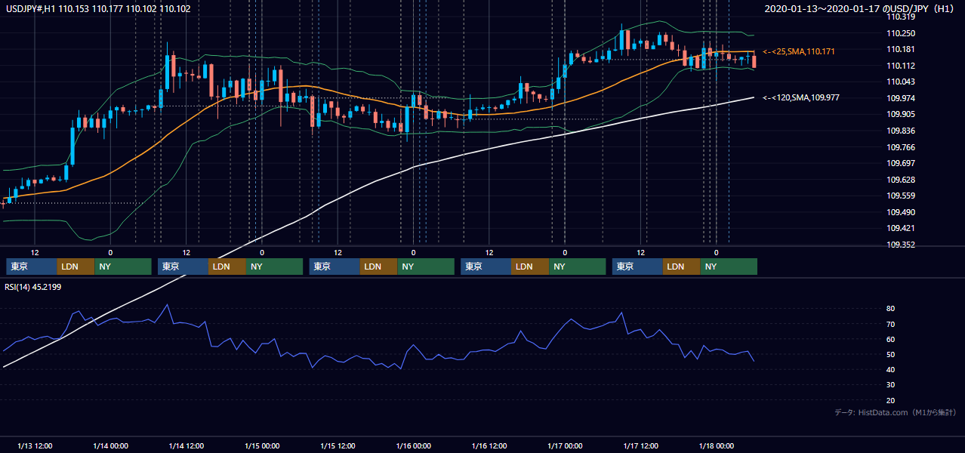Click the LDN session box for 1/17

[682, 267]
